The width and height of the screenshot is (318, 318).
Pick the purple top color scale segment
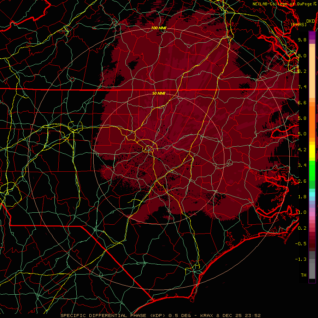(x=312, y=35)
